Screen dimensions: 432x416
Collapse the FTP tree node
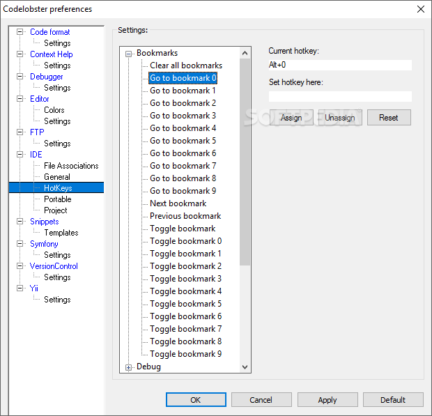click(x=20, y=132)
